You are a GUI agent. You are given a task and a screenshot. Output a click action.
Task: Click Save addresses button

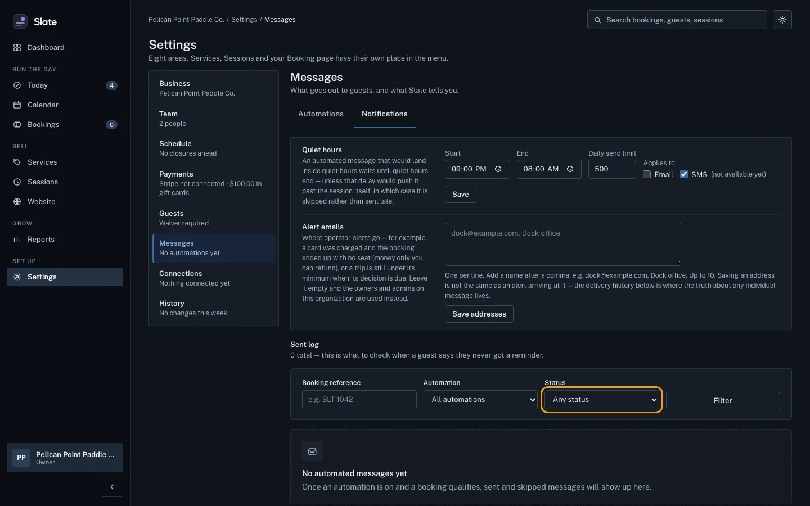pos(479,314)
